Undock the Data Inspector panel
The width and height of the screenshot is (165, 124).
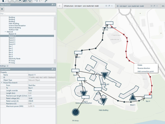[x=52, y=69]
